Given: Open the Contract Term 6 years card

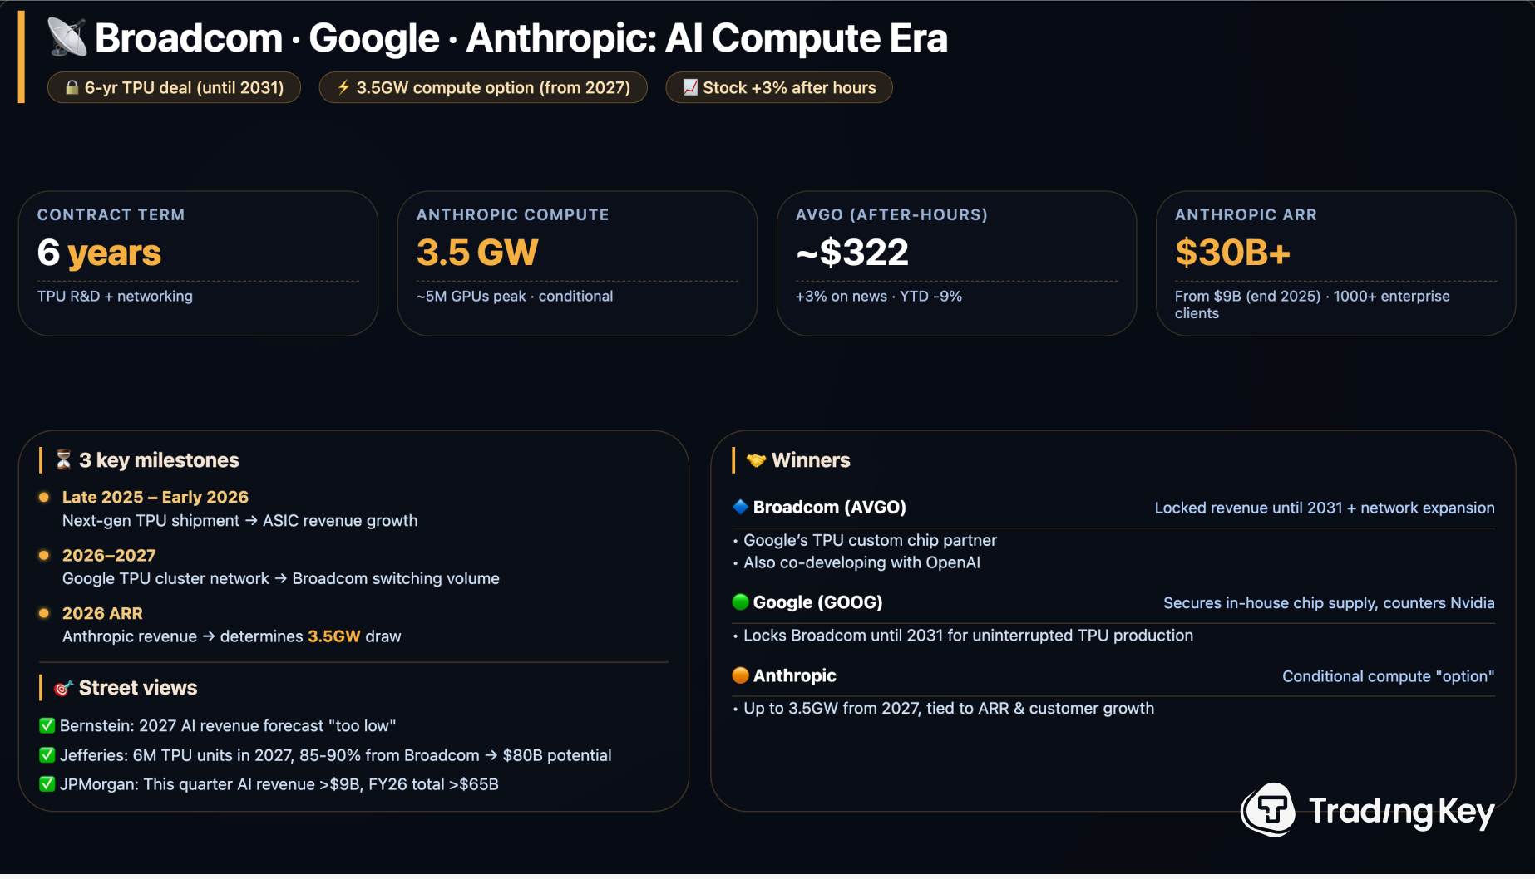Looking at the screenshot, I should point(198,263).
